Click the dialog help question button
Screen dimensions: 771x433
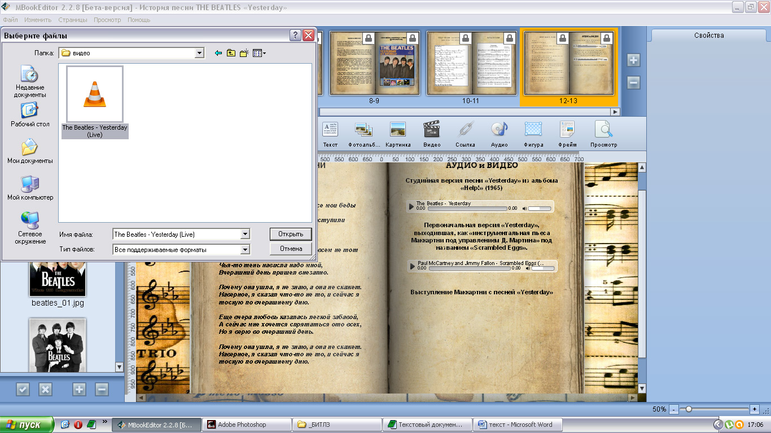pos(295,36)
